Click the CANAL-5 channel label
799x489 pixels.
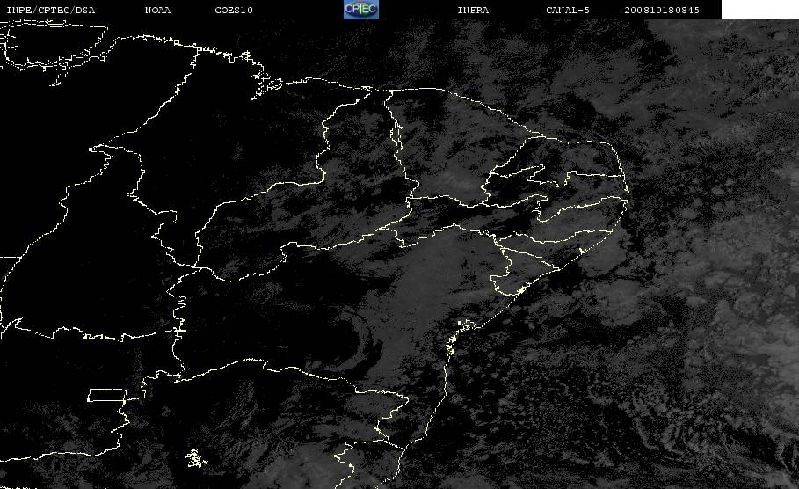567,10
